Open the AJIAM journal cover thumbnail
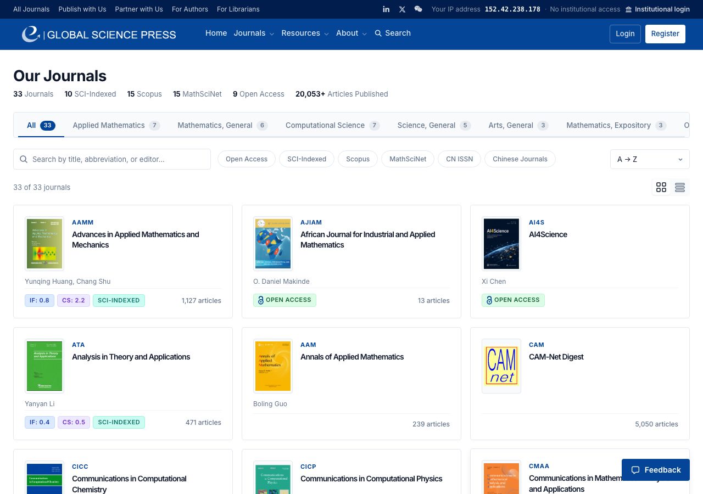This screenshot has width=703, height=494. 273,244
